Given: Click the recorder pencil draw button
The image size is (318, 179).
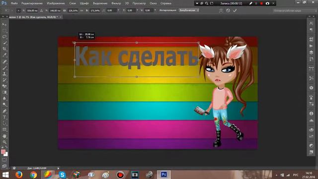Looking at the screenshot, I should click(250, 3).
